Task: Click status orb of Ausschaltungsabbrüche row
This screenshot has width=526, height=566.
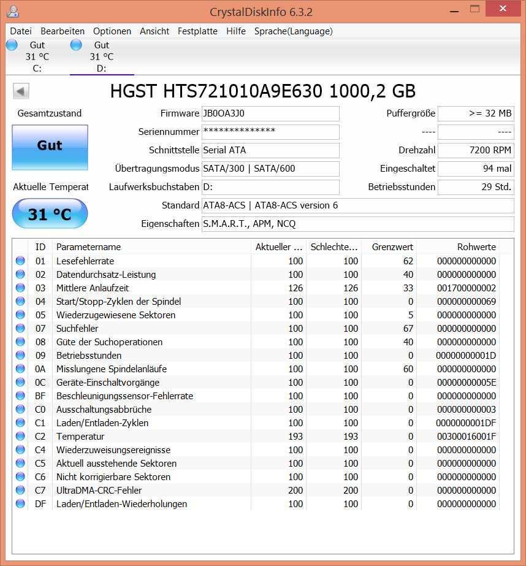Action: [x=21, y=409]
